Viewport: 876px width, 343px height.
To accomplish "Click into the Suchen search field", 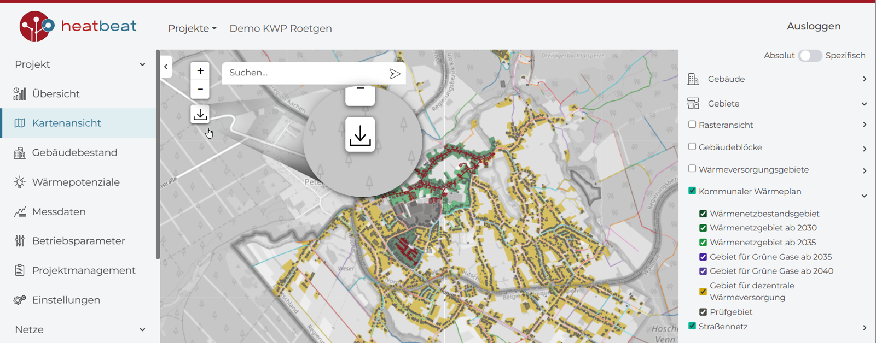I will (304, 73).
